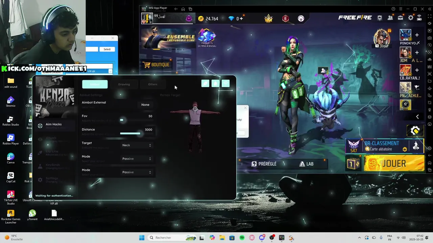Open the PRÉRÉGLÉ preset menu
Viewport: 433px width, 243px height.
(264, 164)
